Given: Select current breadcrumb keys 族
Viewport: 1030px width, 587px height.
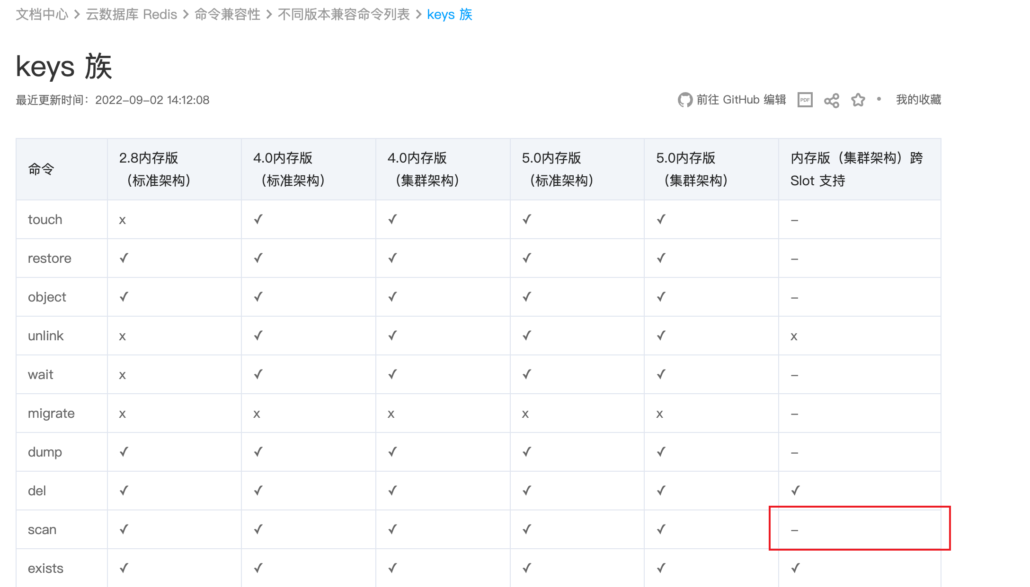Looking at the screenshot, I should tap(449, 15).
